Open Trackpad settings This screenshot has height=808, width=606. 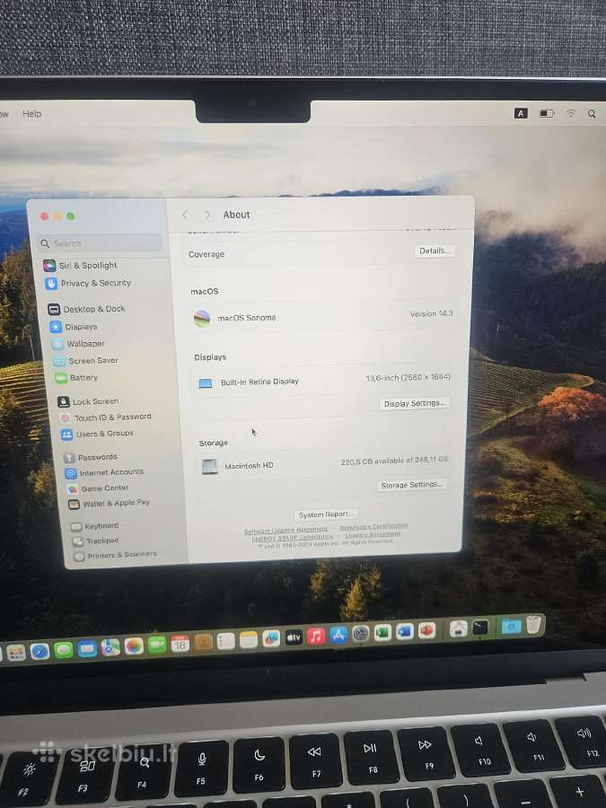[96, 540]
